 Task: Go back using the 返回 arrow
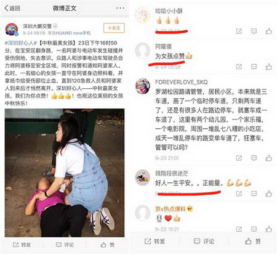(x=12, y=8)
